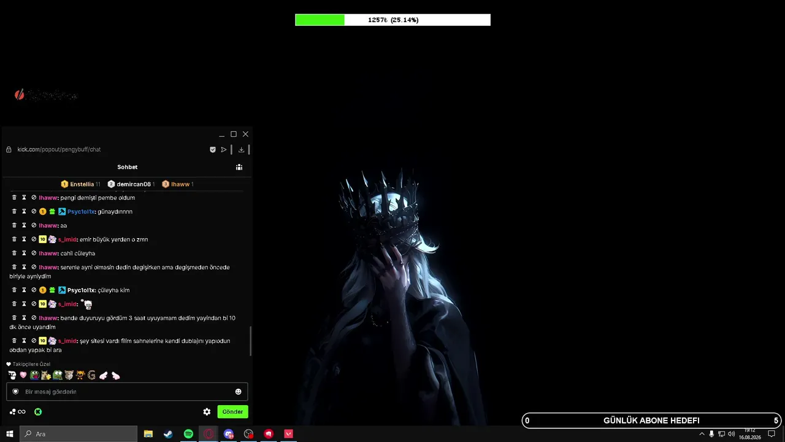This screenshot has height=442, width=785.
Task: Ban lhaww on the "bende duyuruyu gördüm" message
Action: tap(34, 318)
